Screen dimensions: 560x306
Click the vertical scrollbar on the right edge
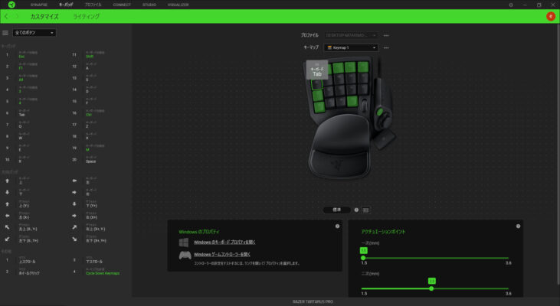(x=558, y=153)
